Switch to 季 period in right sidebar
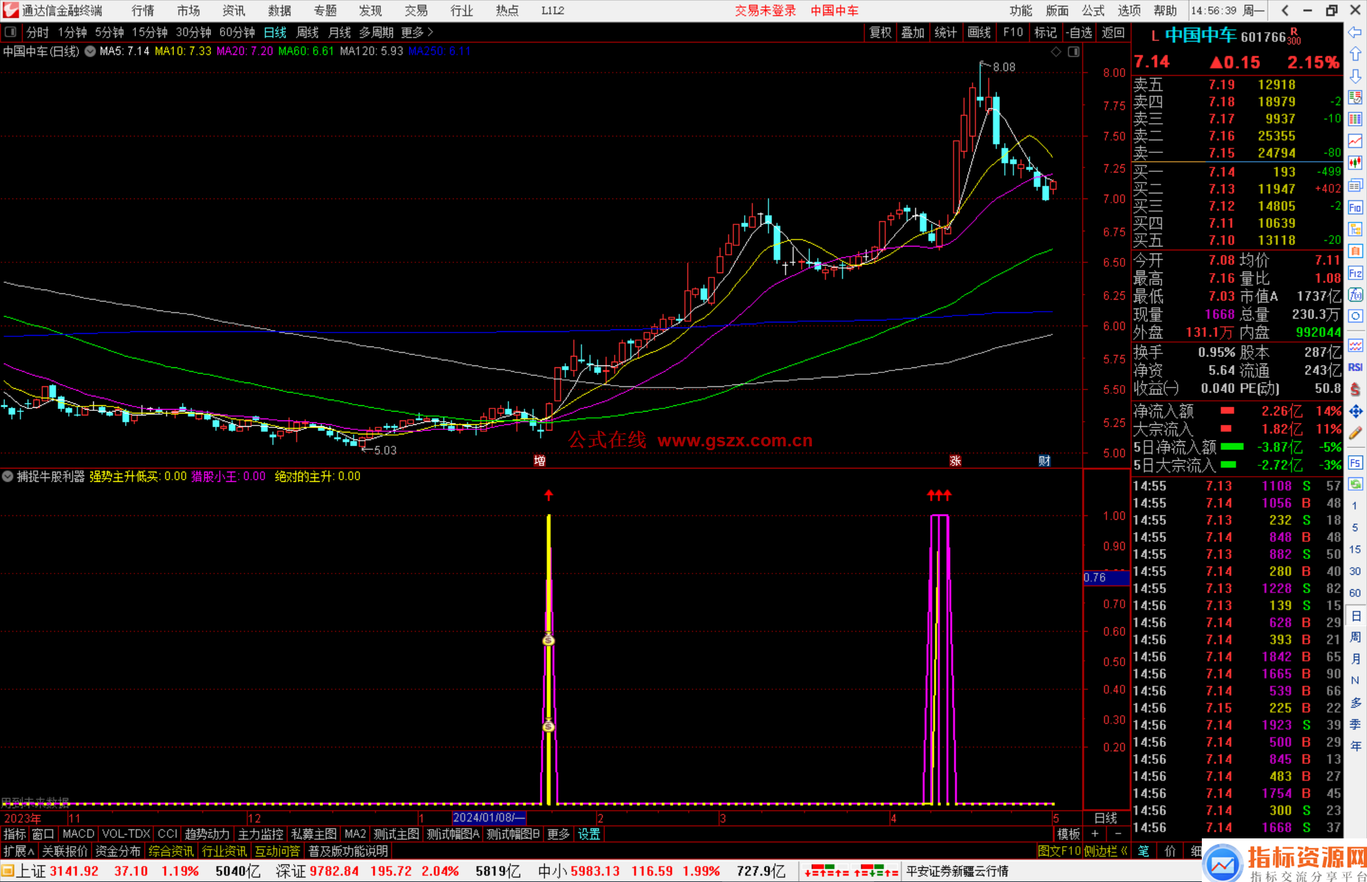 [1356, 725]
